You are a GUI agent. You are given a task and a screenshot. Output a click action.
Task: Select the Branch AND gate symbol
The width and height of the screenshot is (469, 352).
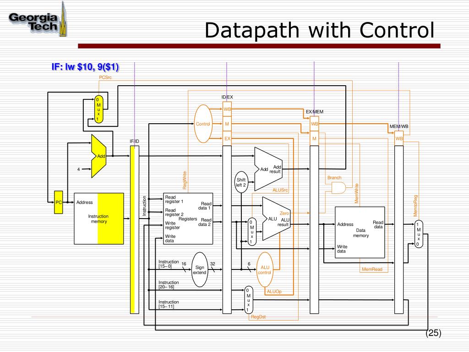[x=338, y=188]
